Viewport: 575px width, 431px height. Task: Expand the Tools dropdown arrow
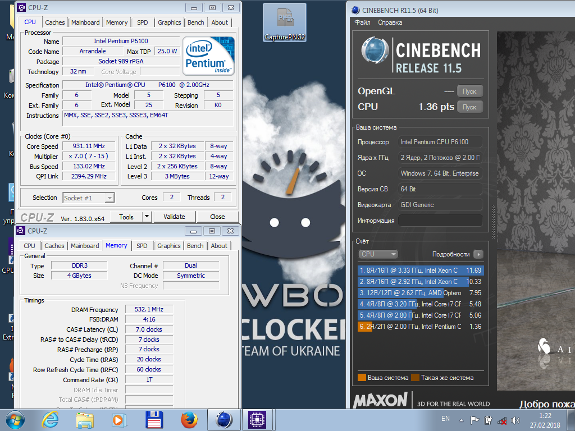tap(147, 217)
